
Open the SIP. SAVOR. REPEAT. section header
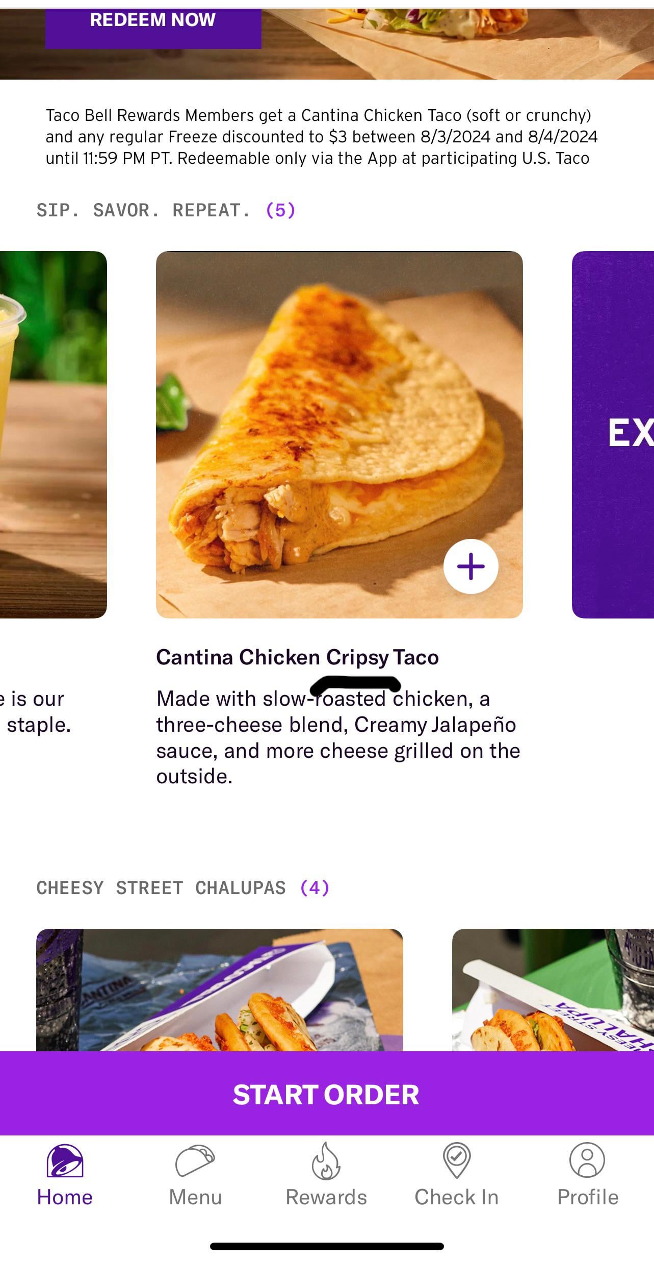[166, 210]
